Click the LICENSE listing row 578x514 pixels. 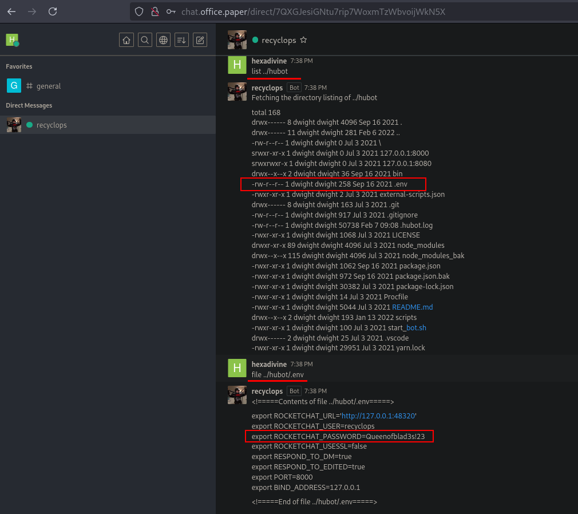336,235
